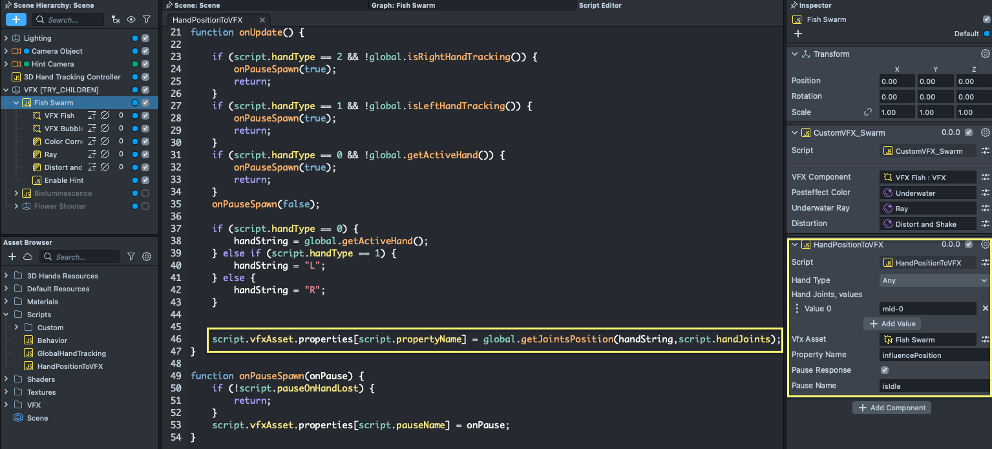Screen dimensions: 992x449
Task: Click the Scene Hierarchy filter funnel icon
Action: 147,19
